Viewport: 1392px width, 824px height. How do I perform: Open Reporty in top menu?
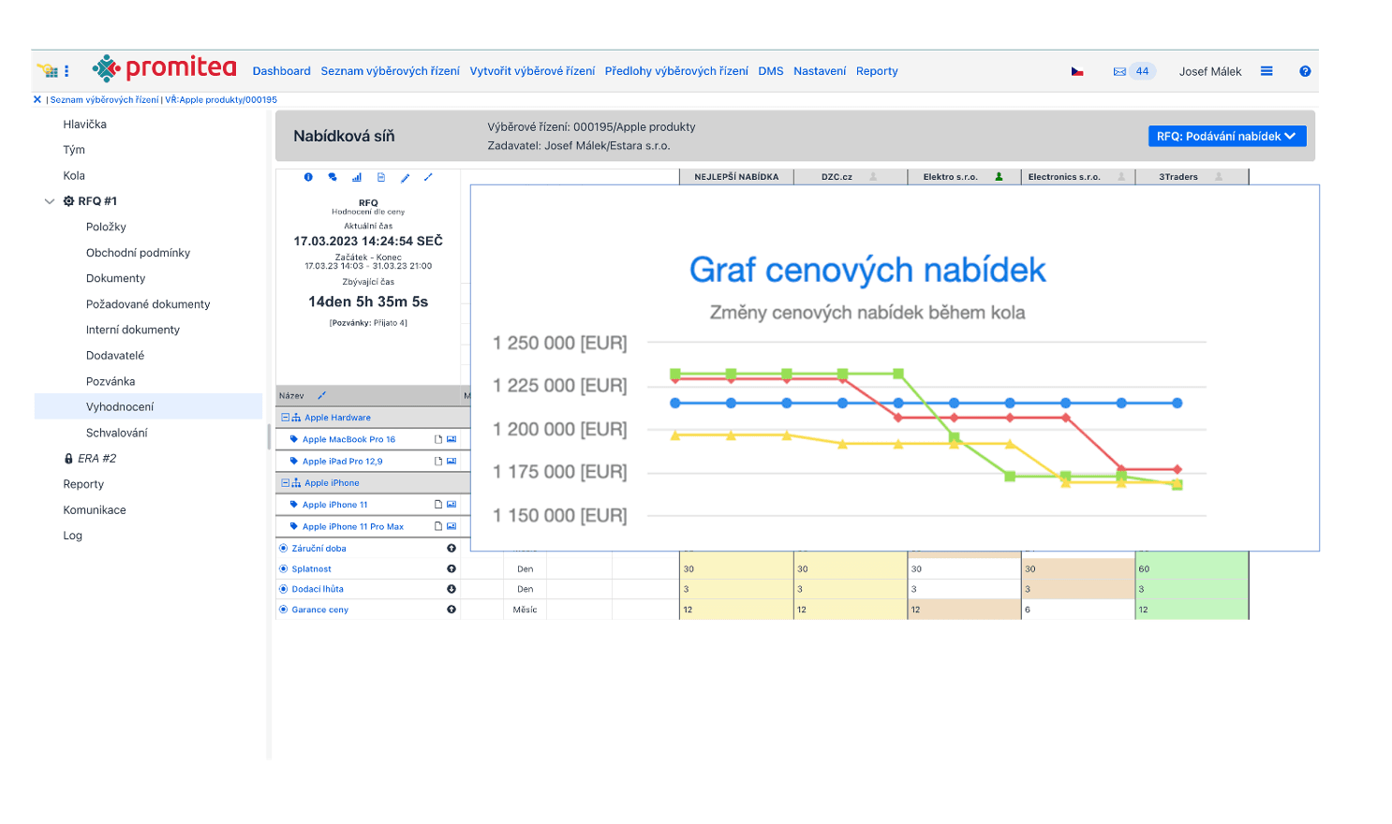877,71
